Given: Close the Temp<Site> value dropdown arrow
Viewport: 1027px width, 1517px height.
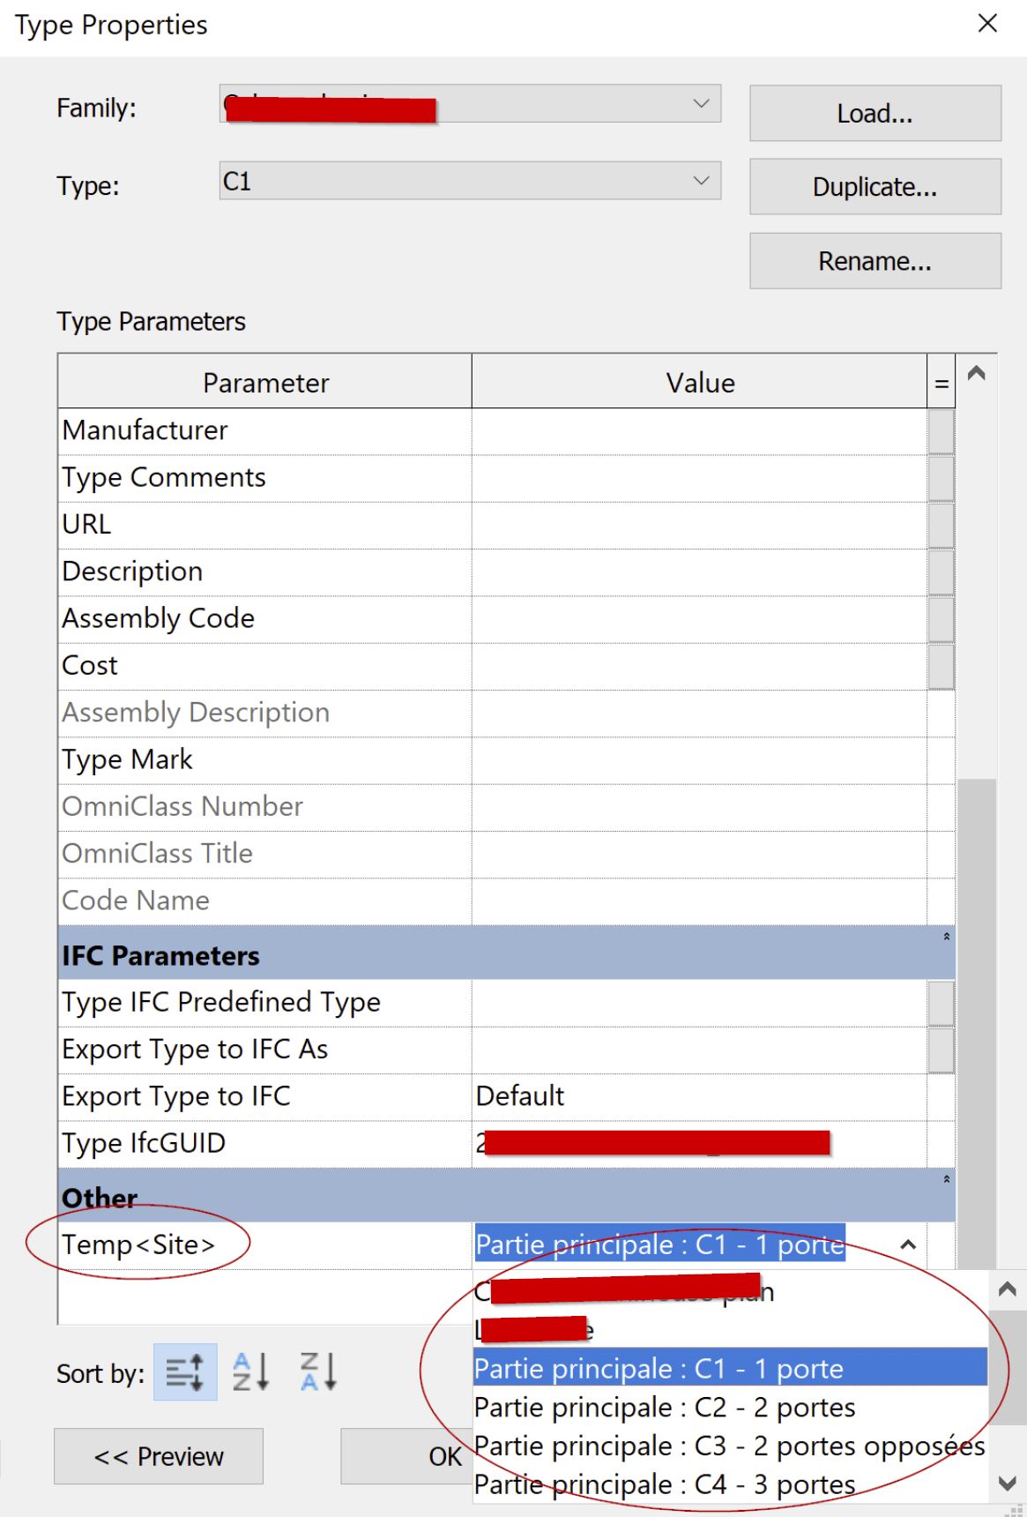Looking at the screenshot, I should point(908,1244).
